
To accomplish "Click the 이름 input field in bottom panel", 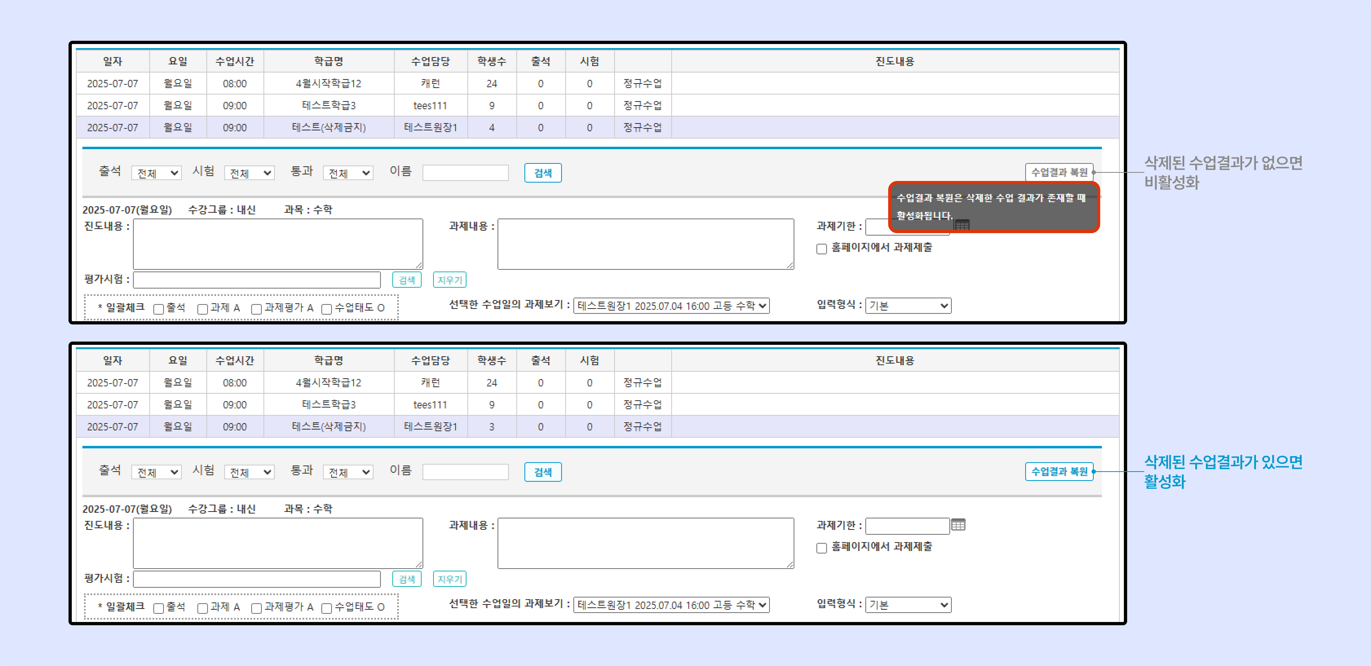I will (x=465, y=472).
